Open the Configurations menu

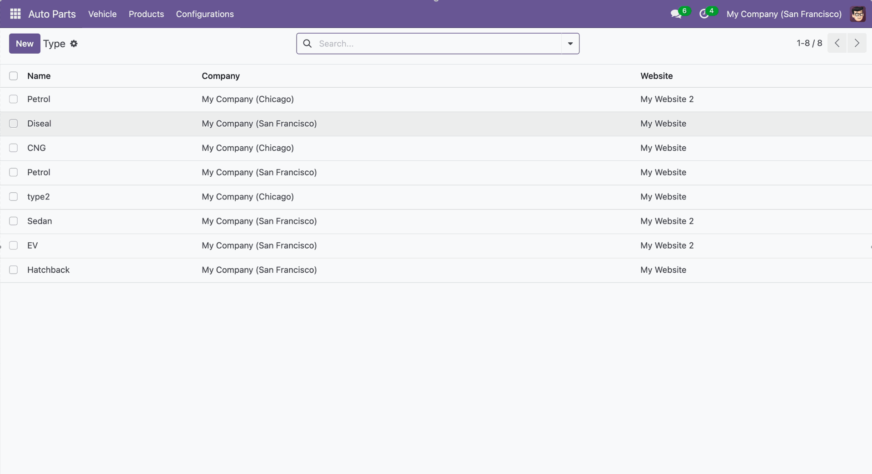pyautogui.click(x=205, y=14)
